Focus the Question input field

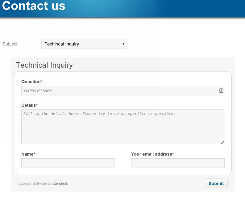[x=122, y=91]
